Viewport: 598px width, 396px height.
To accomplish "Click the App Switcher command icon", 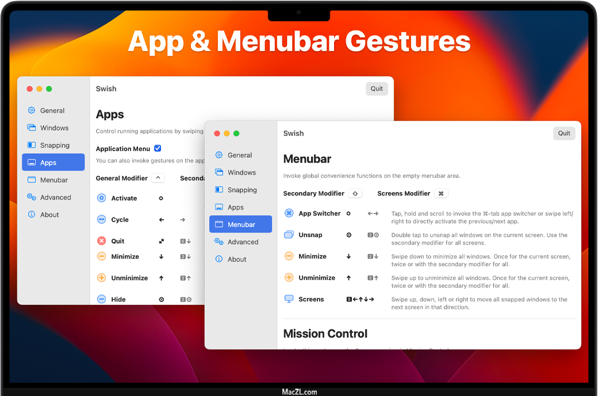I will tap(289, 213).
